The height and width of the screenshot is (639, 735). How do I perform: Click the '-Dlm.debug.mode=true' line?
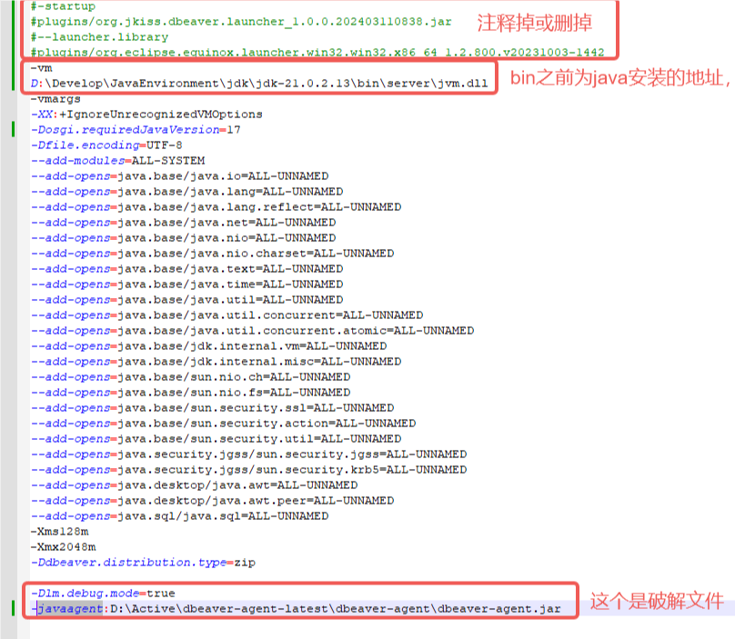click(103, 594)
